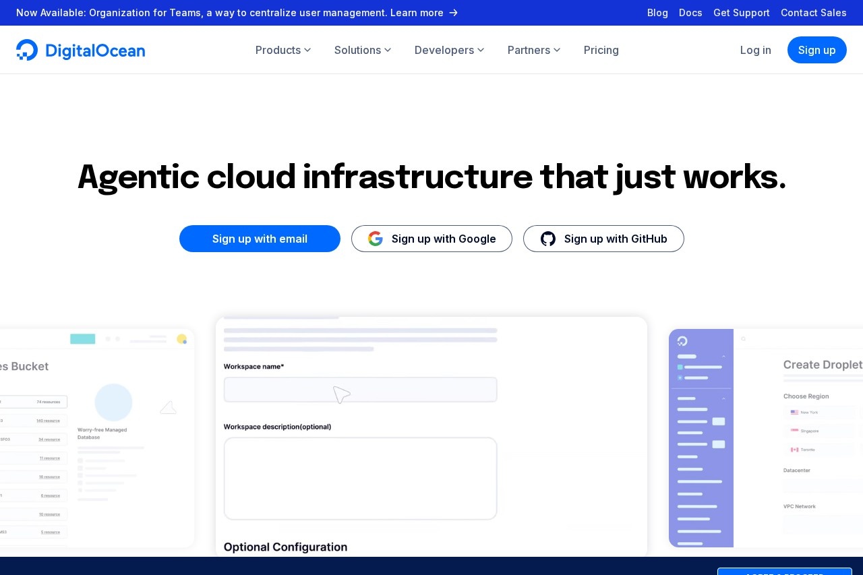Click the DigitalOcean logo
The image size is (863, 575).
[80, 50]
